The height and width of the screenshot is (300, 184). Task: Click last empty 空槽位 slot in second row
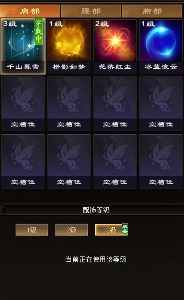[161, 104]
